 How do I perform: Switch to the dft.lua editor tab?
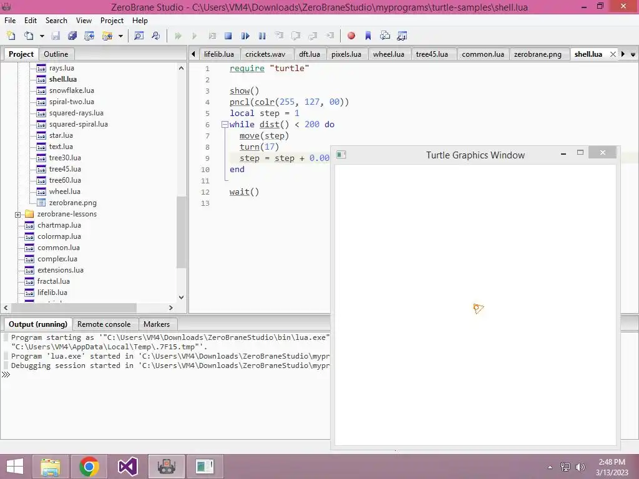pos(310,54)
